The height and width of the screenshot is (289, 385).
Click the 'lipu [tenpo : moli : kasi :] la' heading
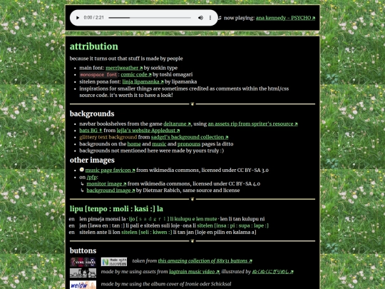coord(116,209)
